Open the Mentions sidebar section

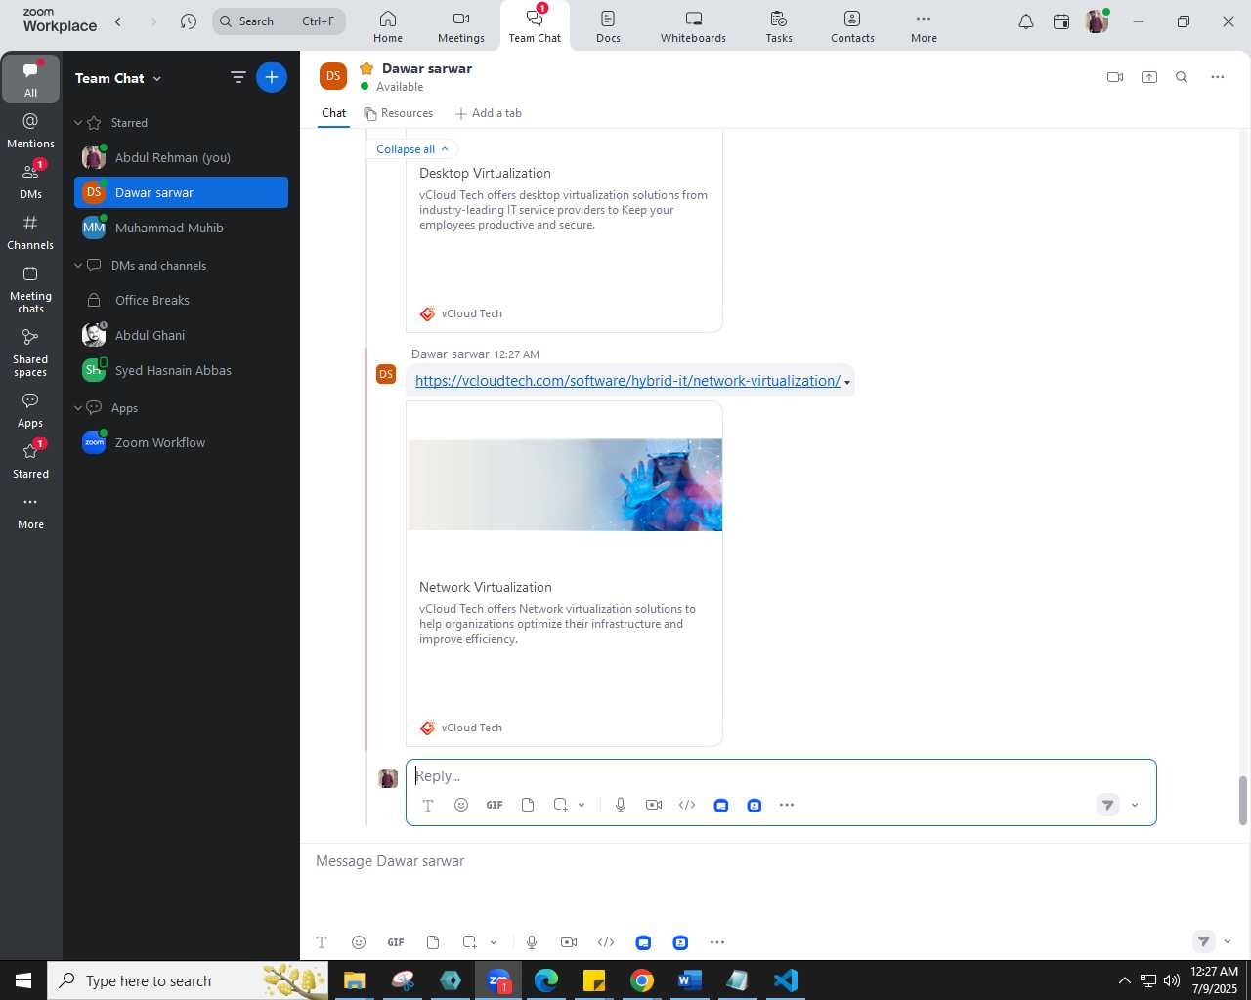[30, 130]
